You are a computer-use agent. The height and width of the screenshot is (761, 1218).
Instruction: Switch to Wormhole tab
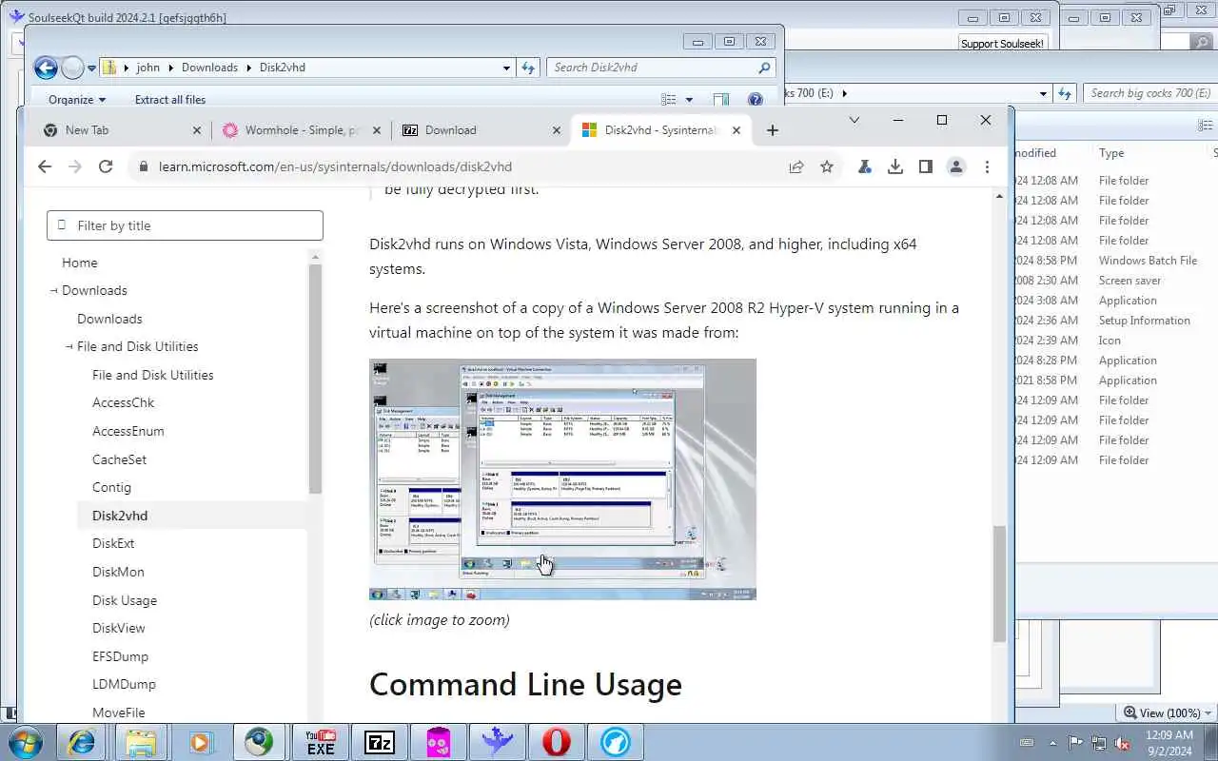[x=303, y=130]
